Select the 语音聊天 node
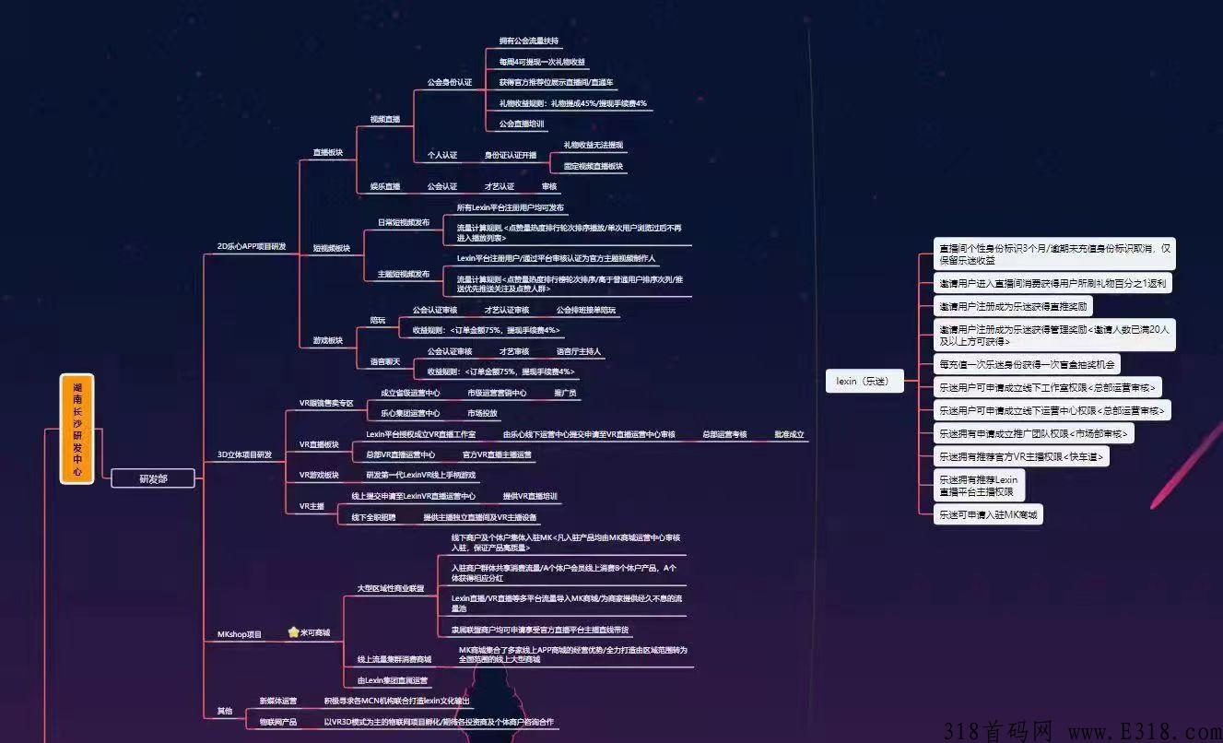Image resolution: width=1223 pixels, height=743 pixels. click(x=384, y=361)
